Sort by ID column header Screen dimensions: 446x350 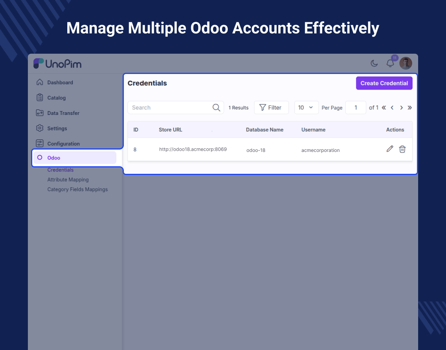click(x=136, y=130)
